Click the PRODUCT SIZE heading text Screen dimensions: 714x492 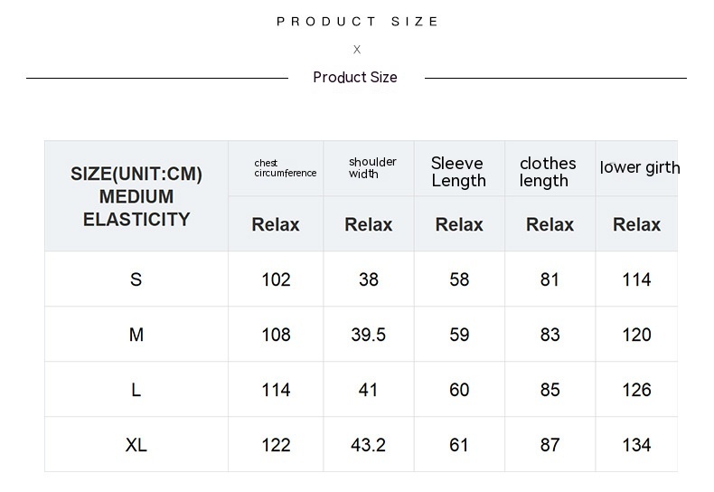357,22
